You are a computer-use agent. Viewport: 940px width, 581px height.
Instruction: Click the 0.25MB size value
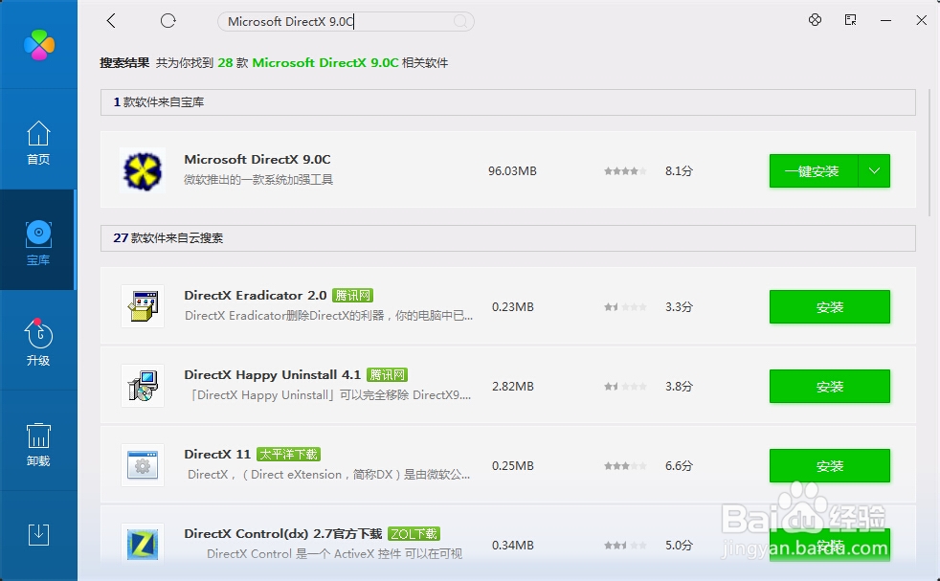tap(512, 466)
